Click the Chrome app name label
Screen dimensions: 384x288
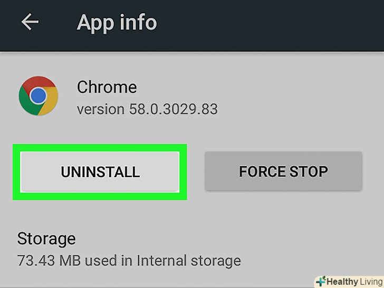coord(107,87)
